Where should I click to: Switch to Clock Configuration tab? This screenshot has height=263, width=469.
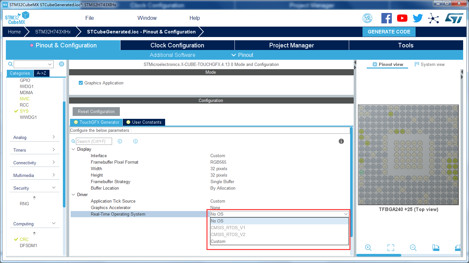(177, 45)
